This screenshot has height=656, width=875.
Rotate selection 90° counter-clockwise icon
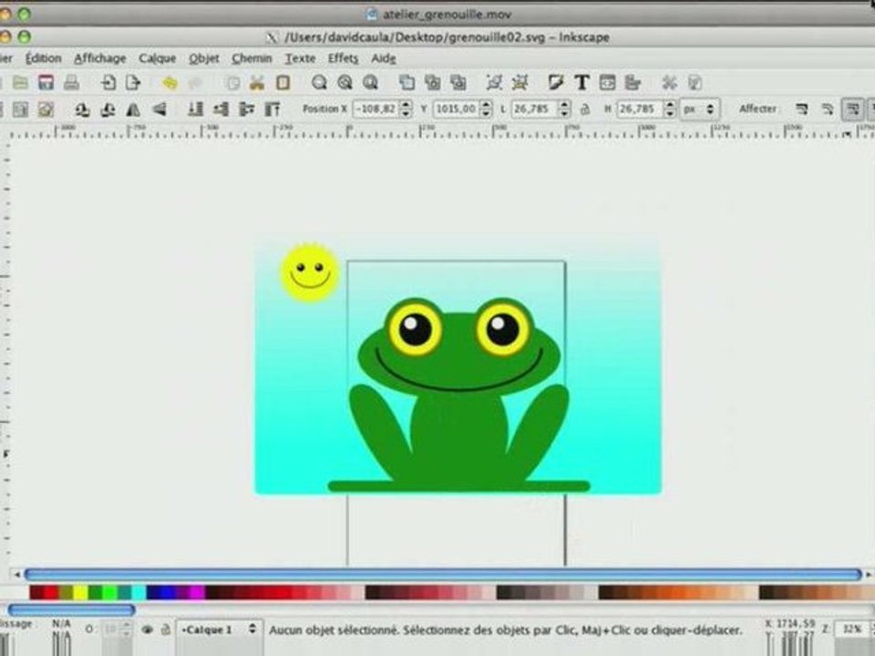point(82,109)
